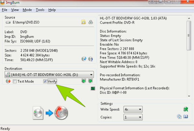
Task: Click the source path E:\temp\DVD.ISO
Action: coord(26,22)
